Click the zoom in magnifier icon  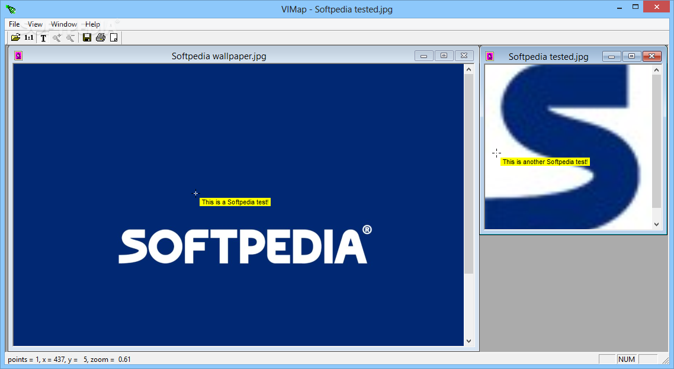pyautogui.click(x=56, y=38)
